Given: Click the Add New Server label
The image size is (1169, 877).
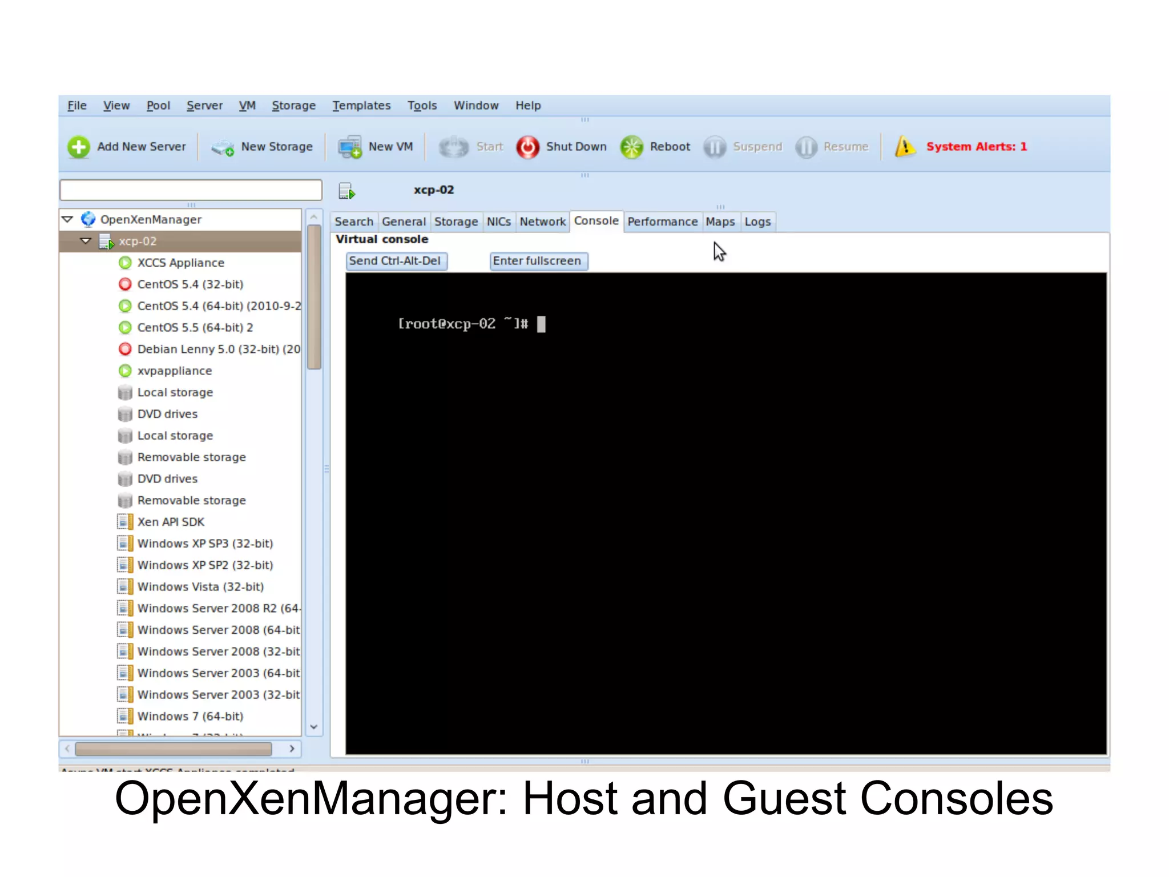Looking at the screenshot, I should tap(142, 147).
